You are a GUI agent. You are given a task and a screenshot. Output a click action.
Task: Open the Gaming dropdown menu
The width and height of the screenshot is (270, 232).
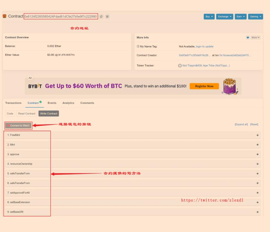point(255,17)
